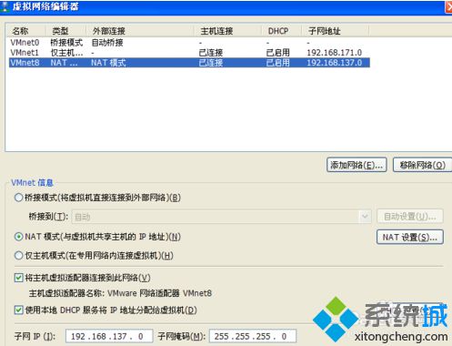Select the VMnet1 host-only network row

[x=189, y=53]
